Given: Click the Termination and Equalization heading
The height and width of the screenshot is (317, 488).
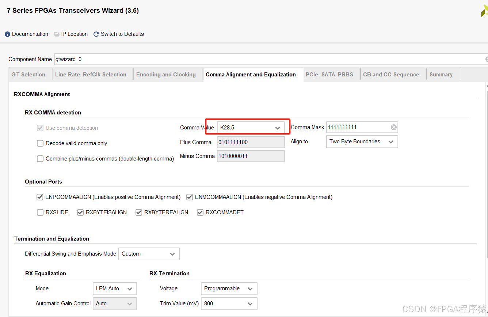Looking at the screenshot, I should point(52,239).
